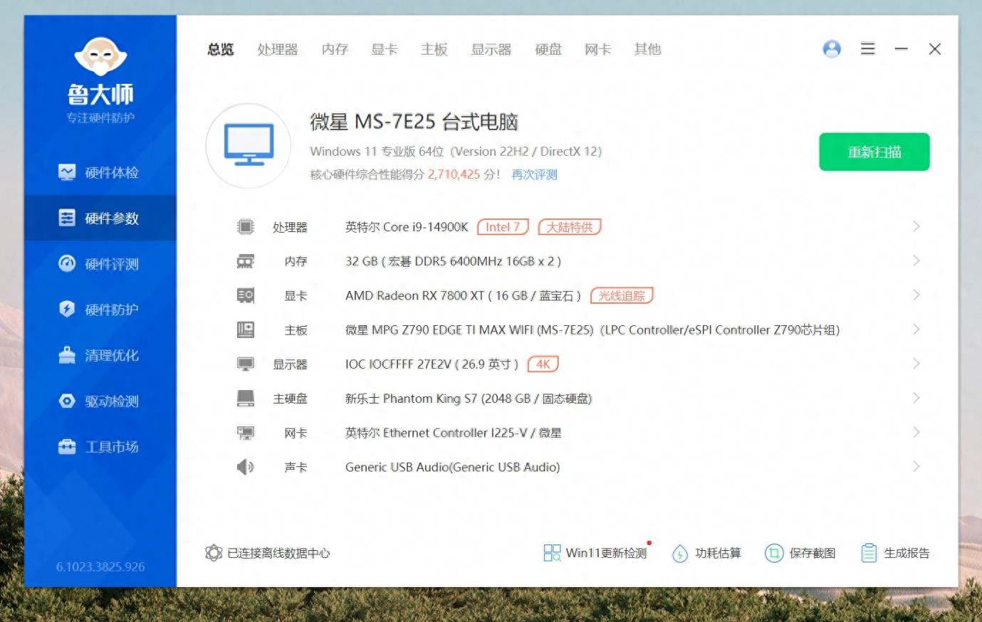Click the motherboard icon

tap(246, 330)
